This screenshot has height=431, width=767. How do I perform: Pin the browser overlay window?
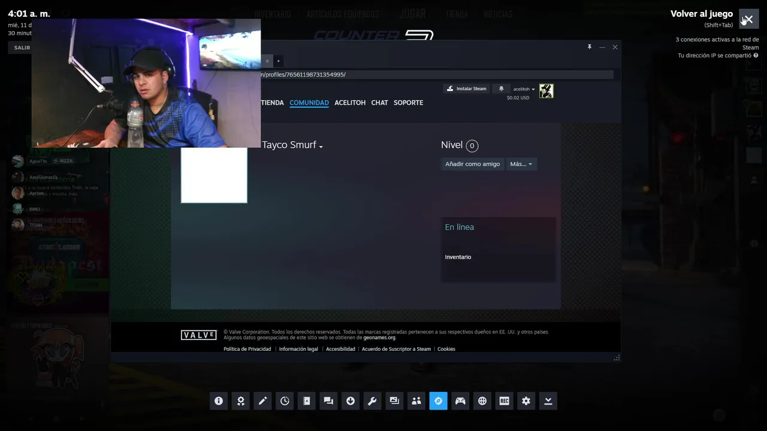pos(589,47)
